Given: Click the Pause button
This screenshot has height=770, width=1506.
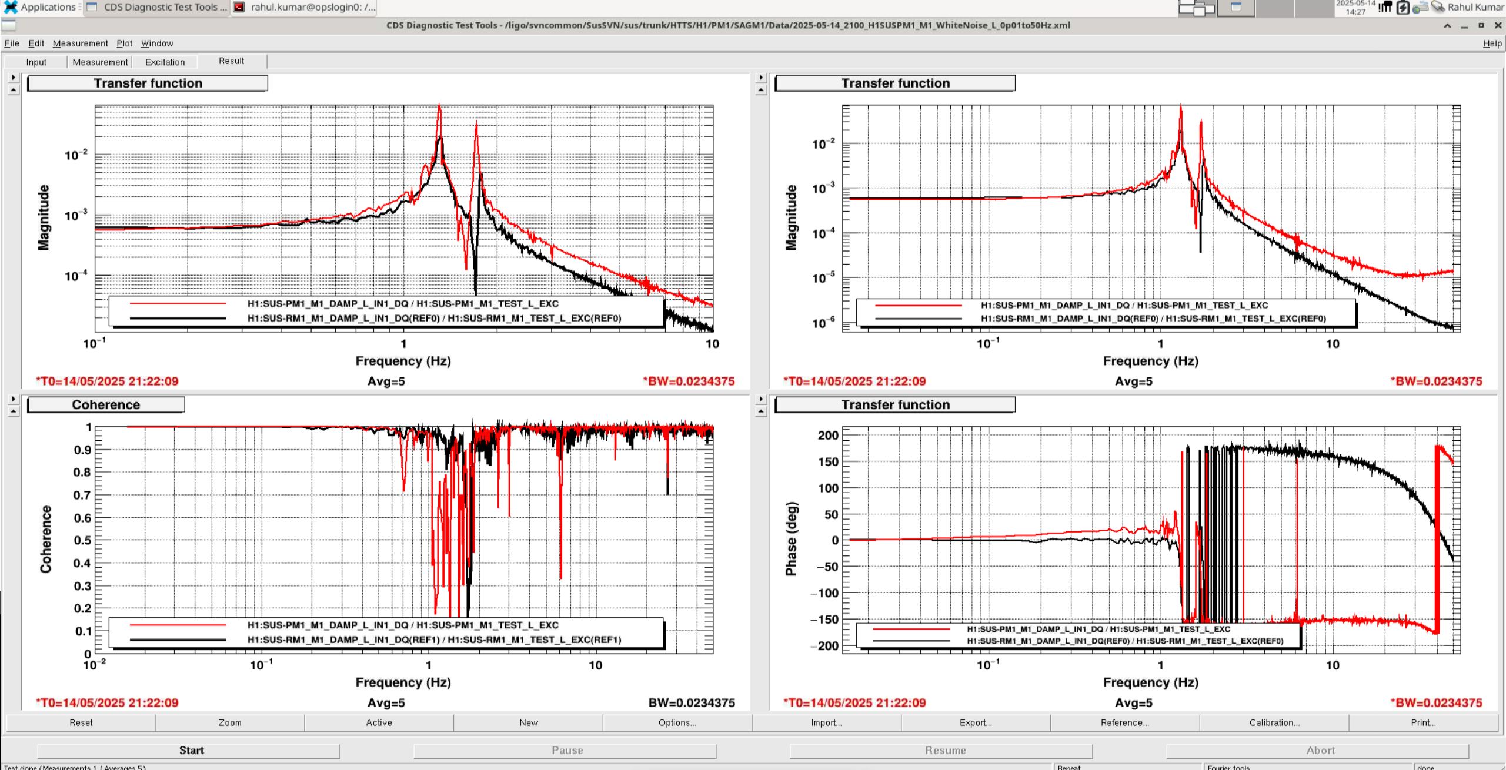Looking at the screenshot, I should point(565,751).
